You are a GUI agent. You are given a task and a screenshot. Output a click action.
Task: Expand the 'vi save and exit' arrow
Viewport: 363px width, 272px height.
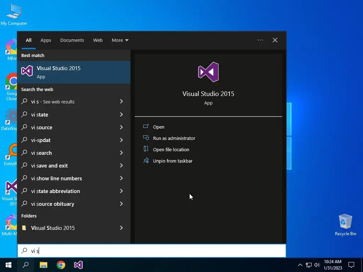pyautogui.click(x=121, y=165)
